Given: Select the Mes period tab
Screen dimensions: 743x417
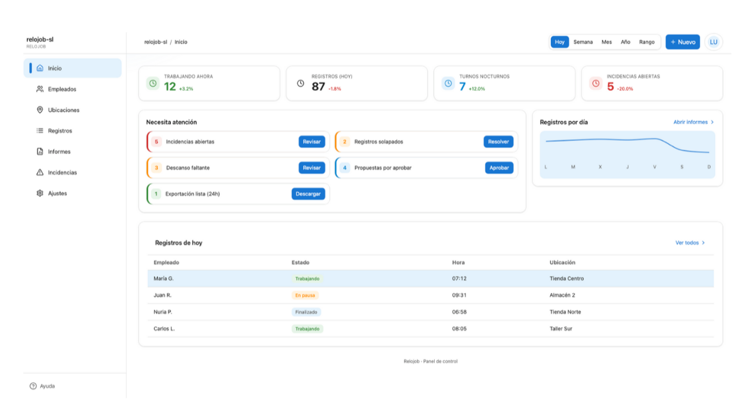Looking at the screenshot, I should [x=606, y=42].
